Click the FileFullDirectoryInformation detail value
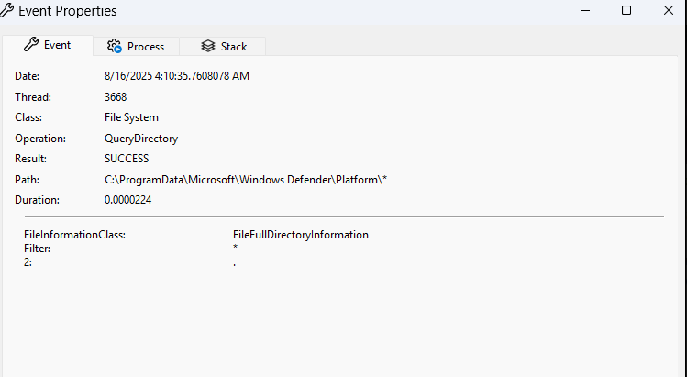The image size is (687, 377). point(300,235)
